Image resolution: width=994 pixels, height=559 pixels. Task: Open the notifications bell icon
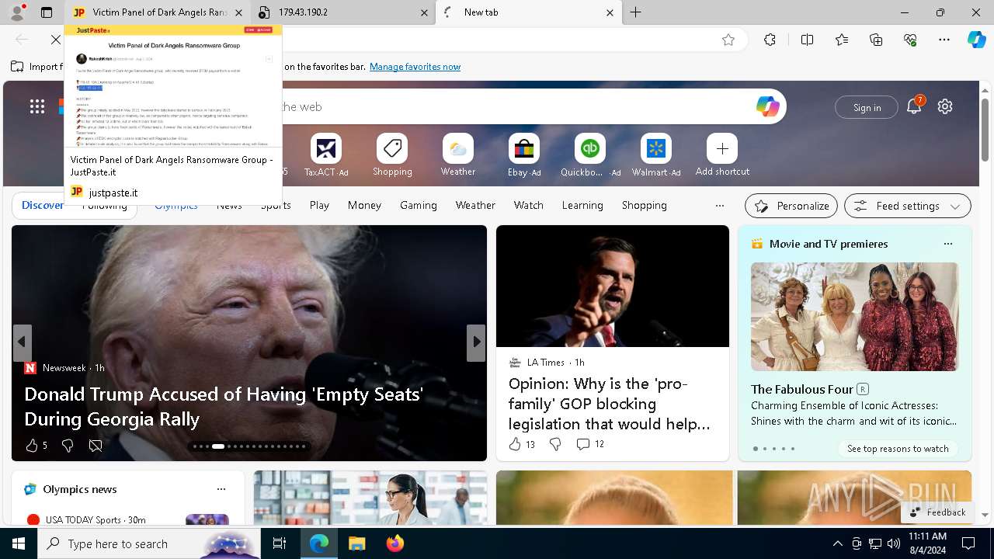coord(914,106)
